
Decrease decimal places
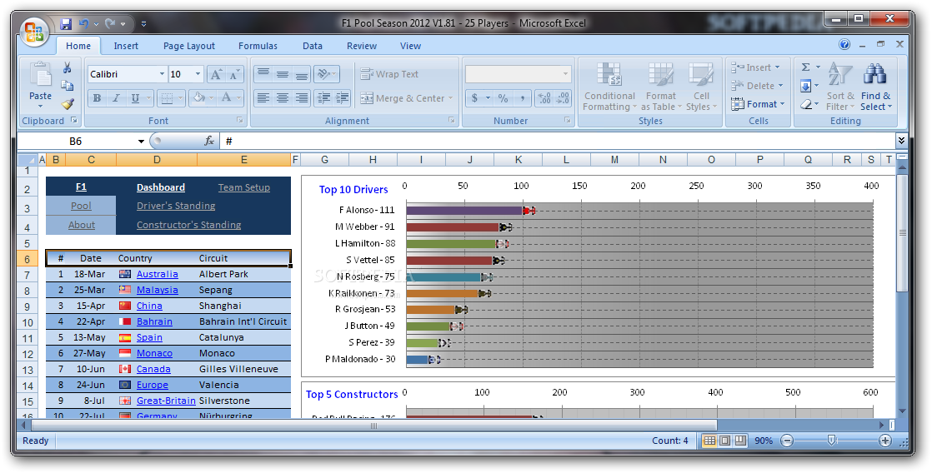click(x=563, y=98)
